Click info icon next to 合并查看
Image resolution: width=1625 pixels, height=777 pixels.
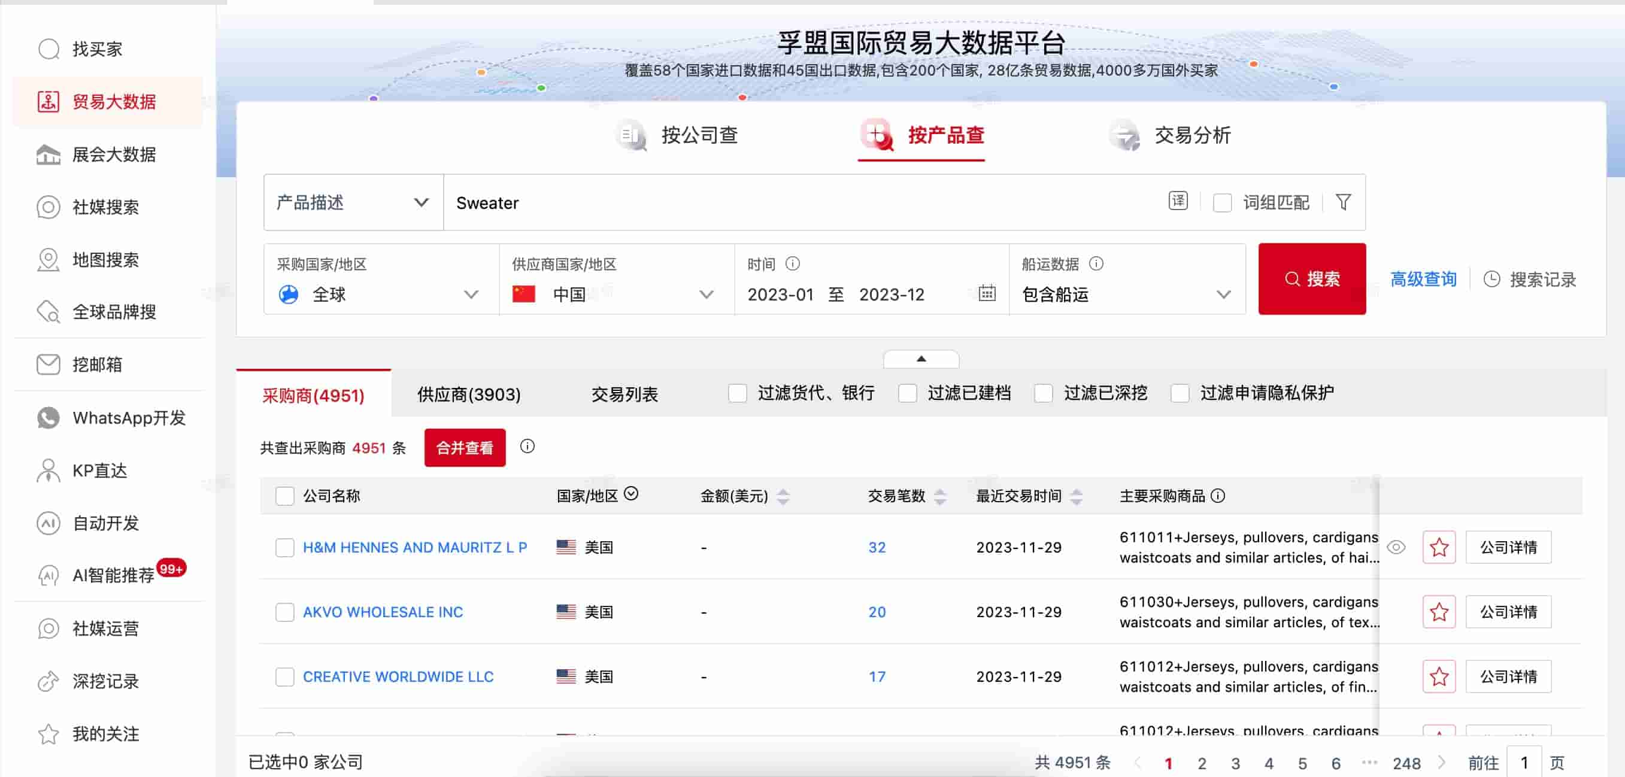pyautogui.click(x=527, y=447)
